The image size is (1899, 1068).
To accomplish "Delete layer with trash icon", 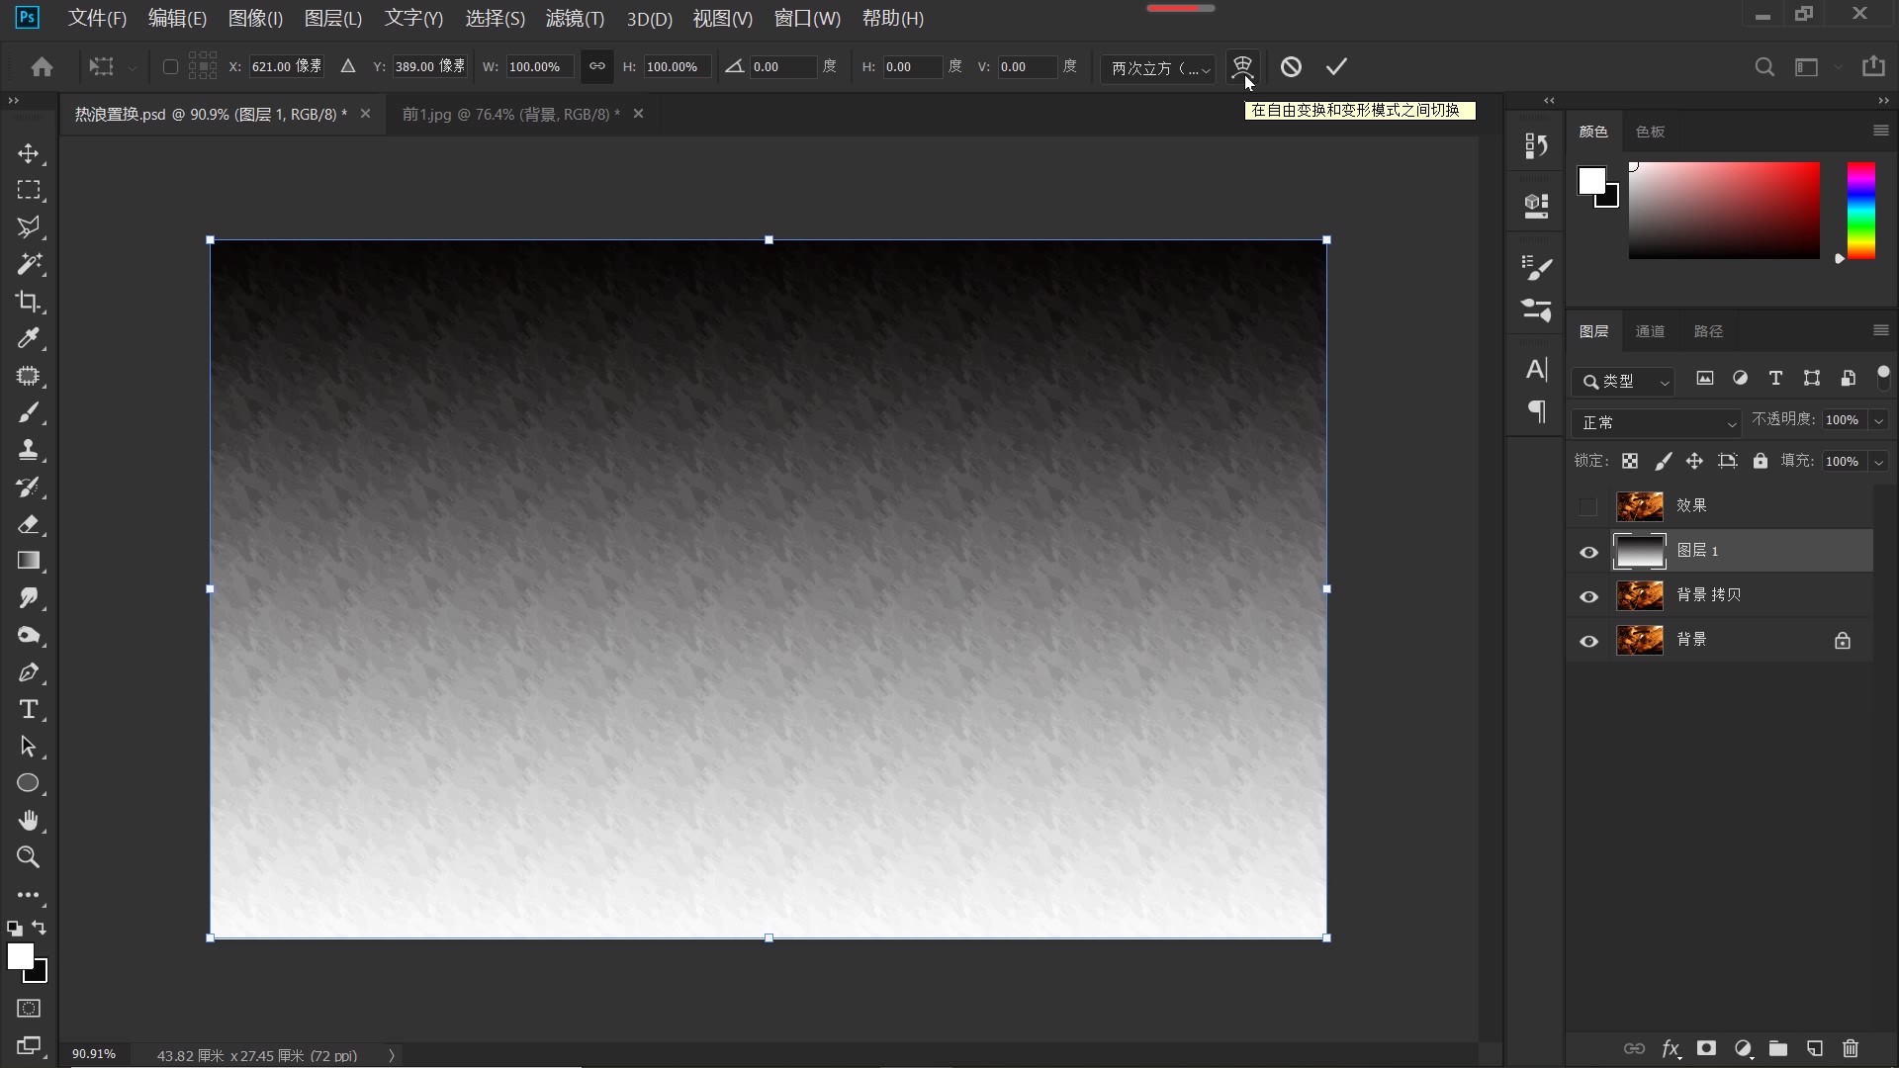I will pyautogui.click(x=1851, y=1048).
